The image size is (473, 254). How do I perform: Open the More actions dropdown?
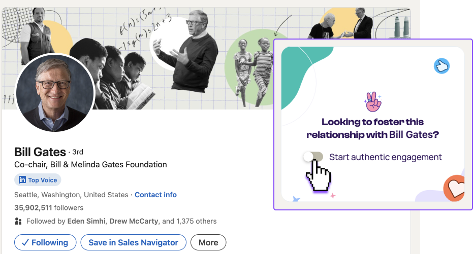click(x=208, y=242)
